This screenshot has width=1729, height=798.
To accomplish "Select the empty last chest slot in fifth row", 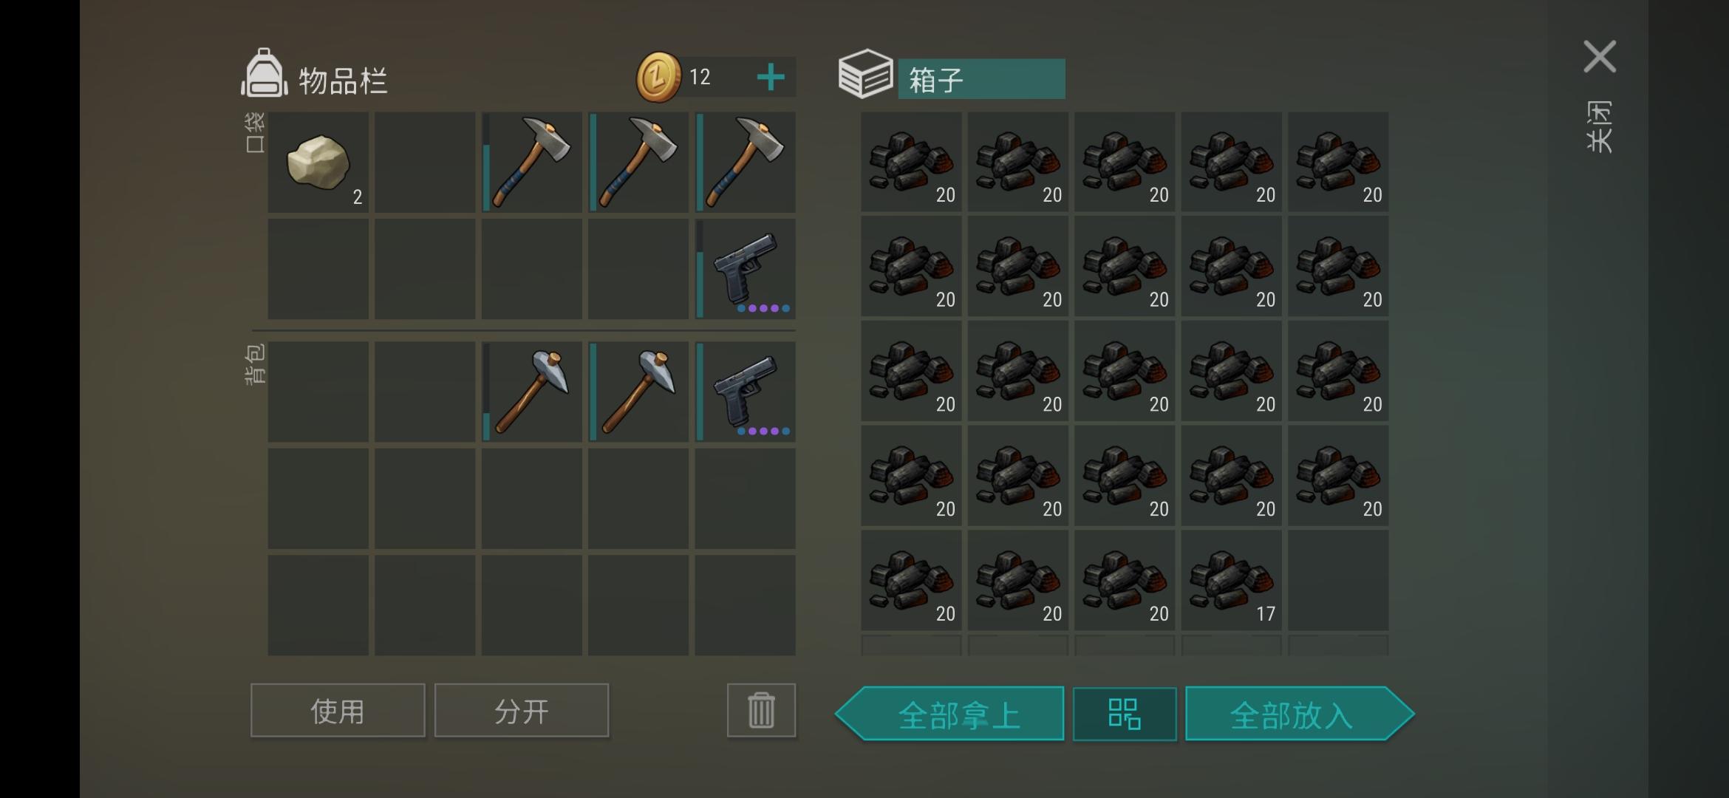I will coord(1338,580).
